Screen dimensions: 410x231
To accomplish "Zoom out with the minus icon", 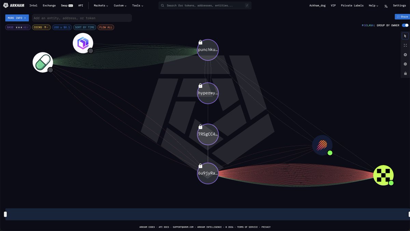I will click(x=405, y=64).
